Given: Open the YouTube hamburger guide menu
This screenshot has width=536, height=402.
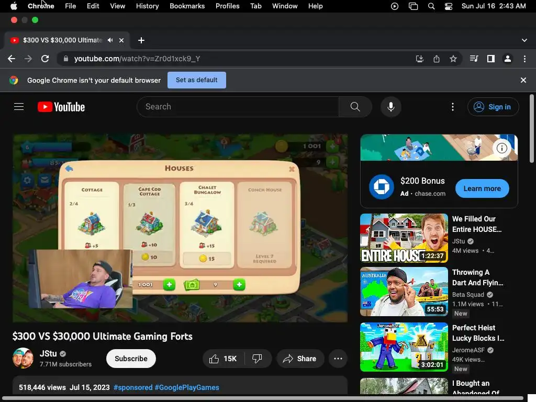Looking at the screenshot, I should [19, 107].
